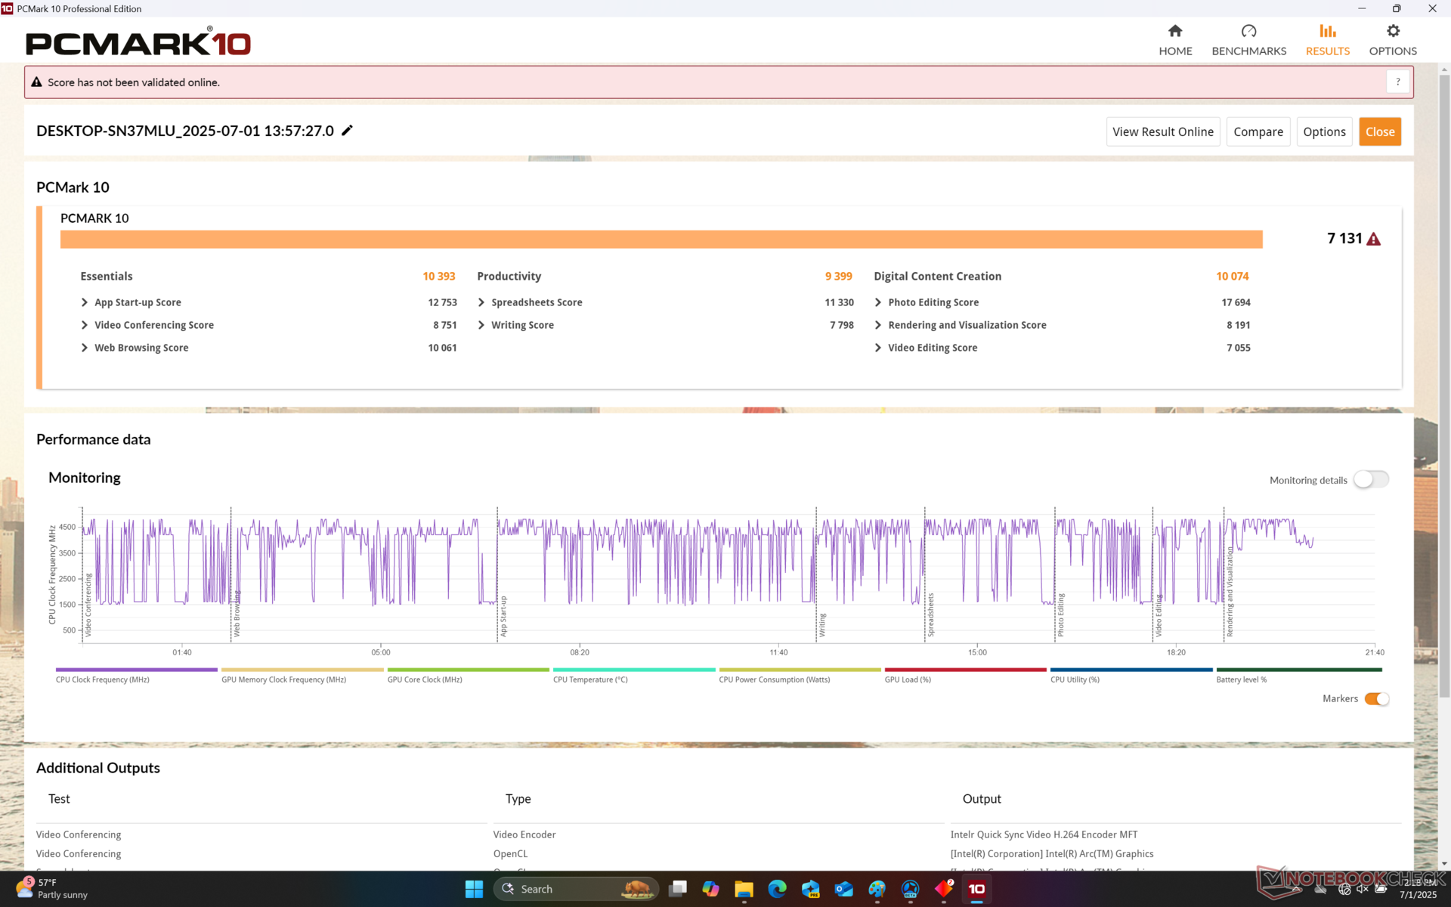Viewport: 1451px width, 907px height.
Task: Open Options gear icon
Action: [x=1393, y=31]
